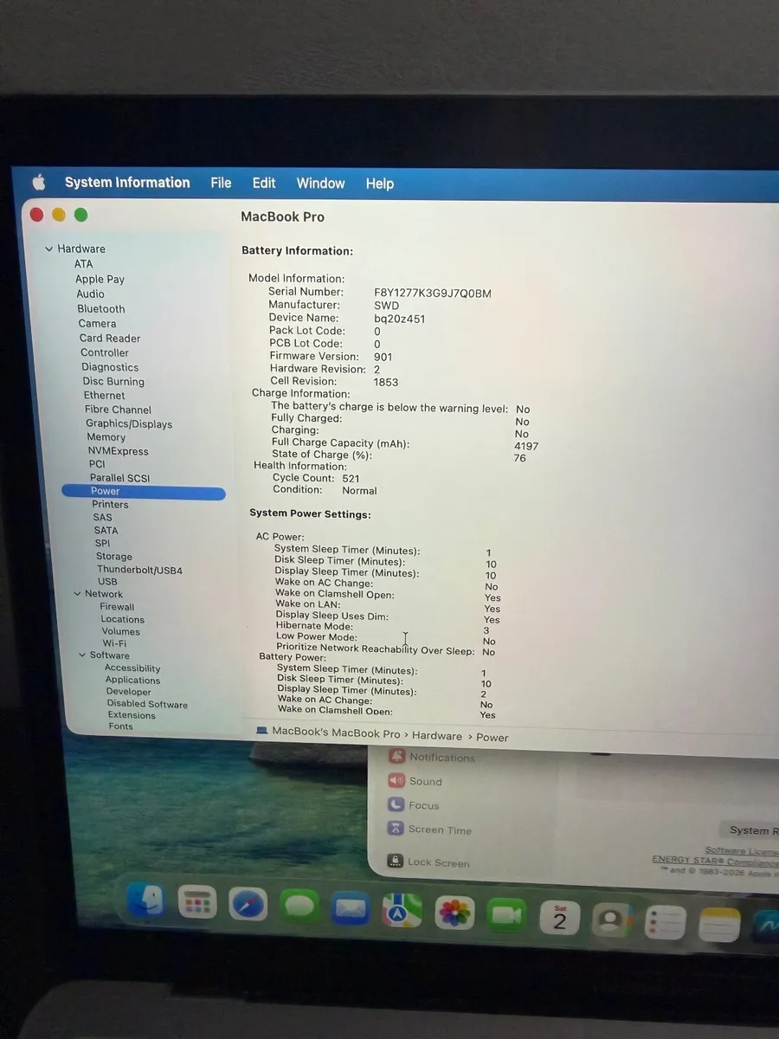The width and height of the screenshot is (779, 1039).
Task: Open the File menu
Action: (x=221, y=183)
